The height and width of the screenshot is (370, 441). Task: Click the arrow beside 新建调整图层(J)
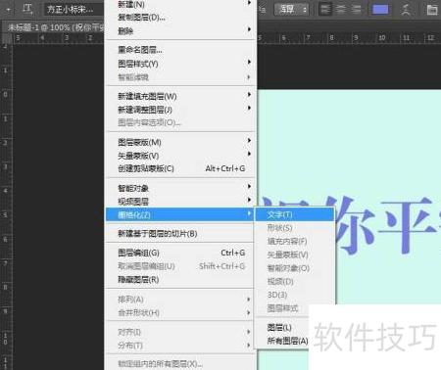(x=249, y=108)
